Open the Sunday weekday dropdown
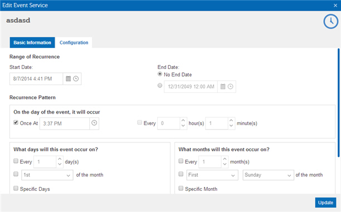This screenshot has height=212, width=341. tap(269, 175)
